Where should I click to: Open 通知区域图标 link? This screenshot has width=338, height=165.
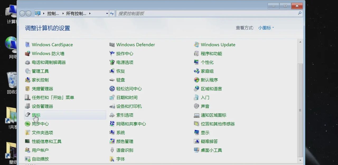pyautogui.click(x=213, y=115)
